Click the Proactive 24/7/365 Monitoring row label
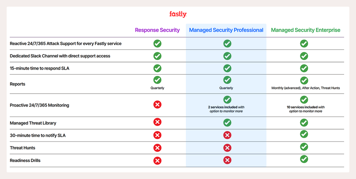 (x=40, y=105)
